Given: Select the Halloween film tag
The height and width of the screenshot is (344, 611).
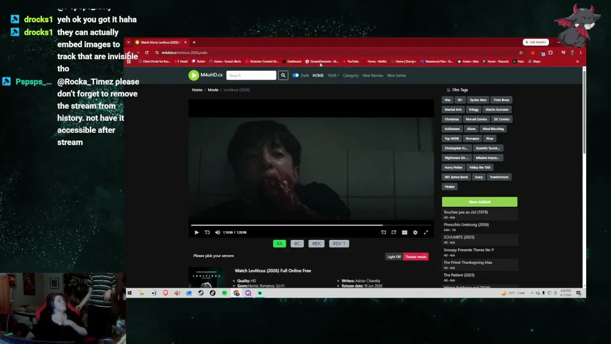Looking at the screenshot, I should tap(452, 129).
